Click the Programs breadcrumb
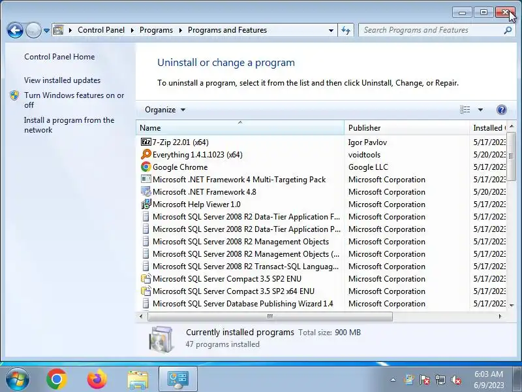The height and width of the screenshot is (392, 522). coord(156,30)
